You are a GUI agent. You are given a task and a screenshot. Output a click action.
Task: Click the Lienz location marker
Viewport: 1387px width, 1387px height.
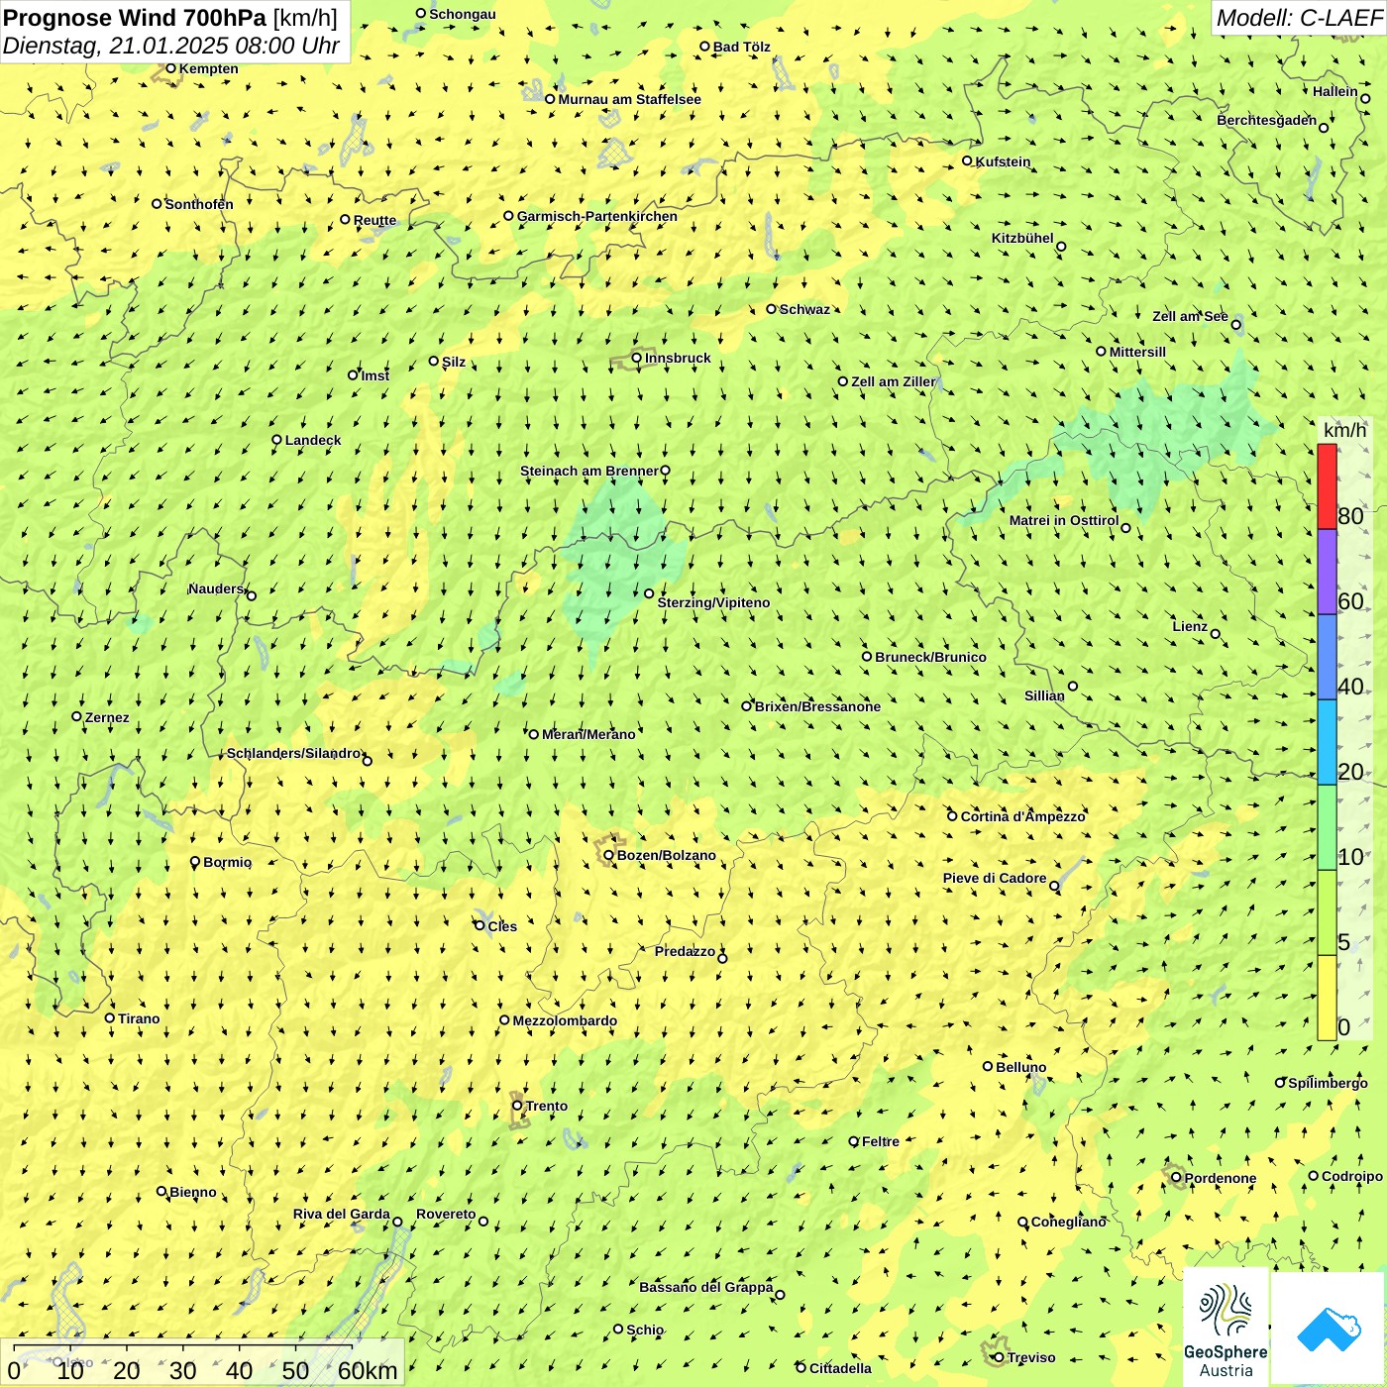coord(1216,634)
